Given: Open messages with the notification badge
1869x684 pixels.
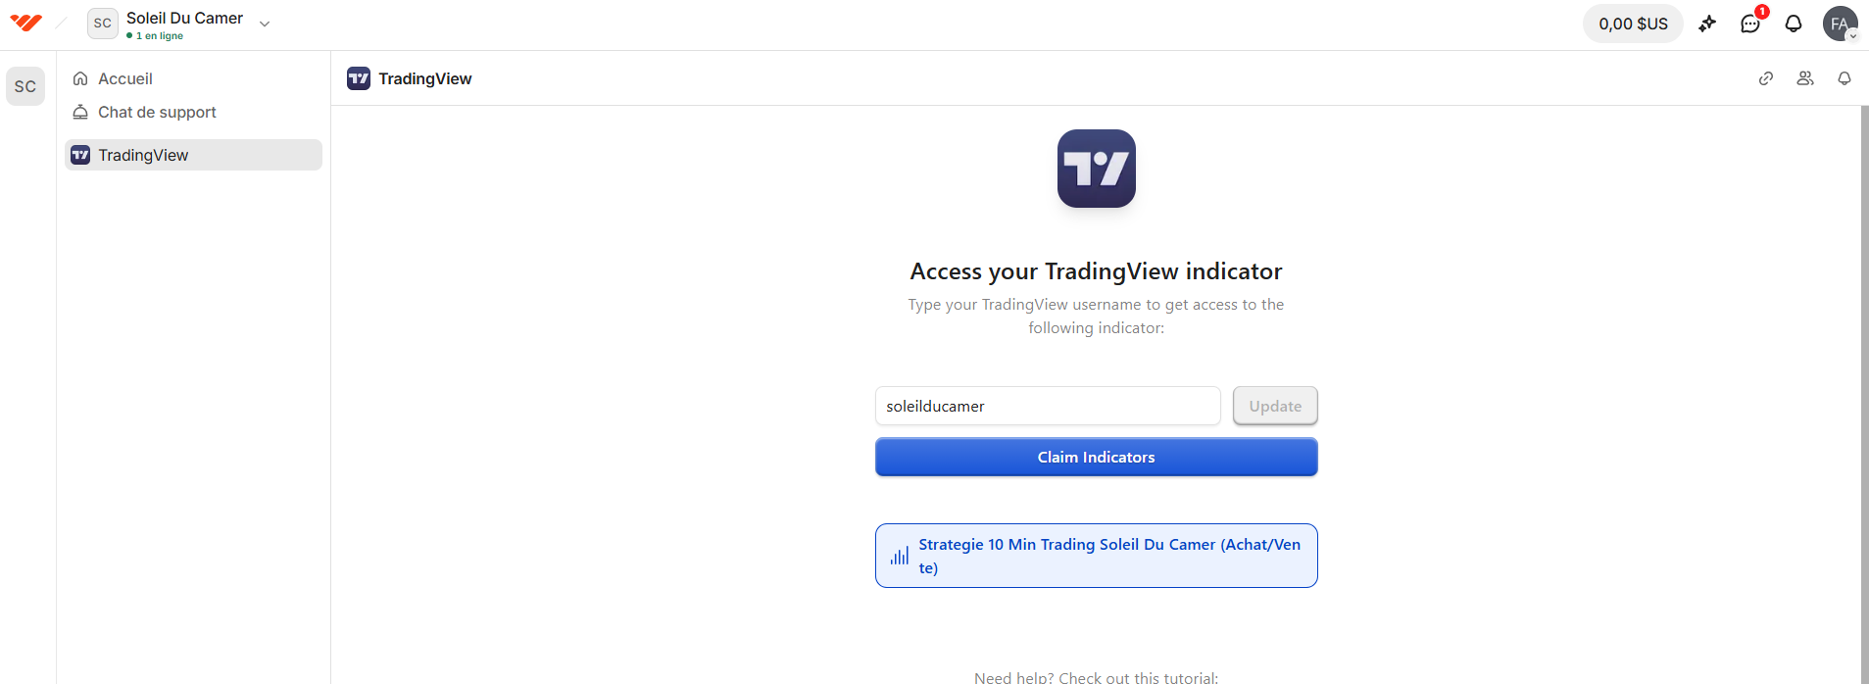Looking at the screenshot, I should click(1750, 24).
